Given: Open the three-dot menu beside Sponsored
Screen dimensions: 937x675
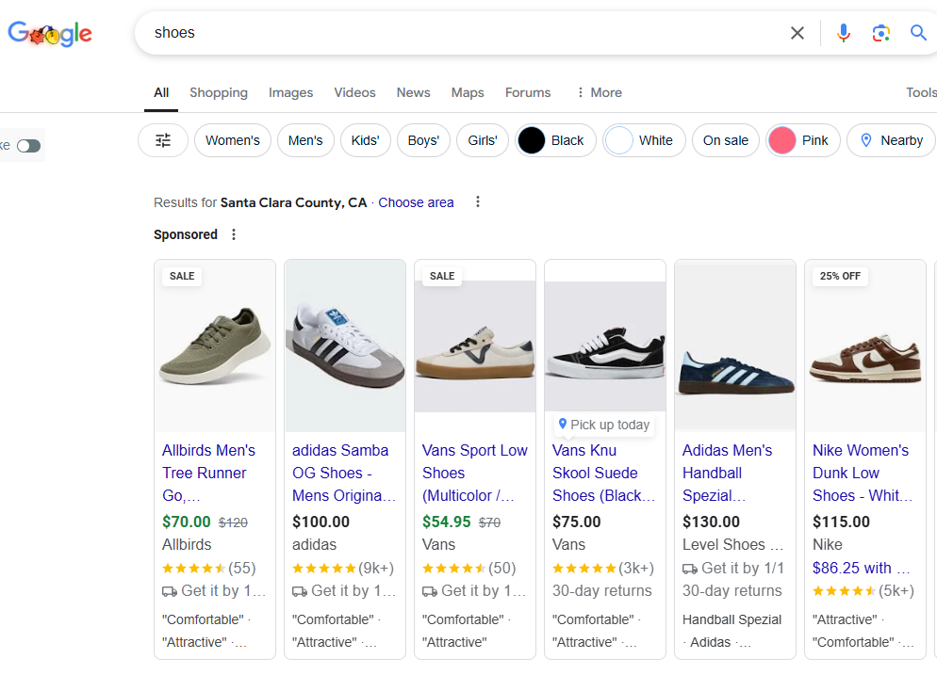Looking at the screenshot, I should pyautogui.click(x=234, y=234).
